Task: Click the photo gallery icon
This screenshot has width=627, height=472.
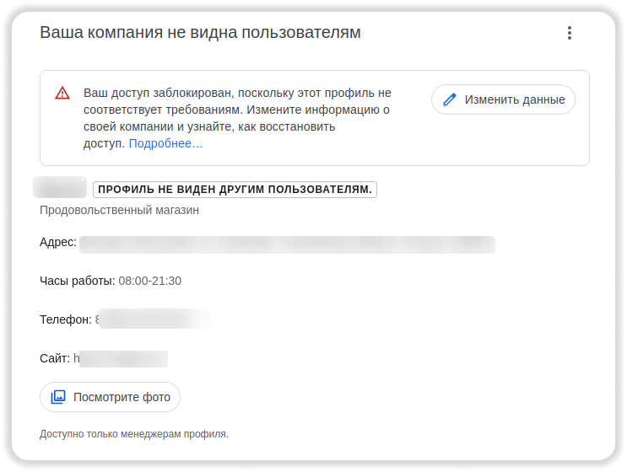Action: [58, 397]
